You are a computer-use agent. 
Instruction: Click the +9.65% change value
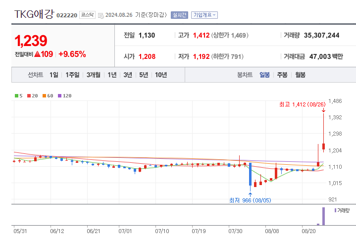point(72,54)
